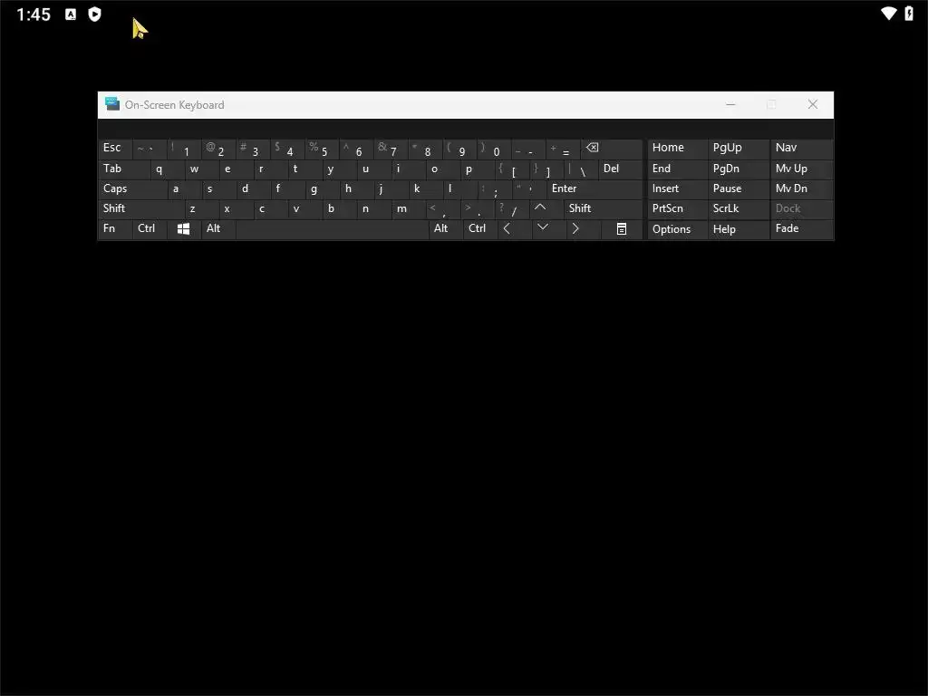Tap the forward slash key
Screen dimensions: 928x696
[512, 209]
